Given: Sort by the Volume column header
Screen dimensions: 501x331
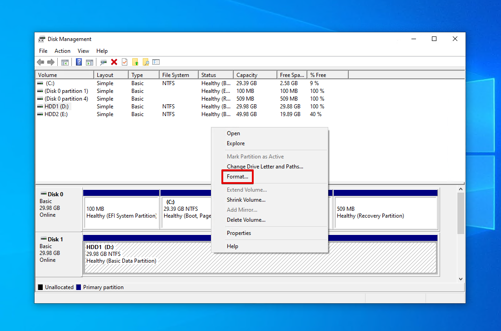Looking at the screenshot, I should [x=65, y=75].
